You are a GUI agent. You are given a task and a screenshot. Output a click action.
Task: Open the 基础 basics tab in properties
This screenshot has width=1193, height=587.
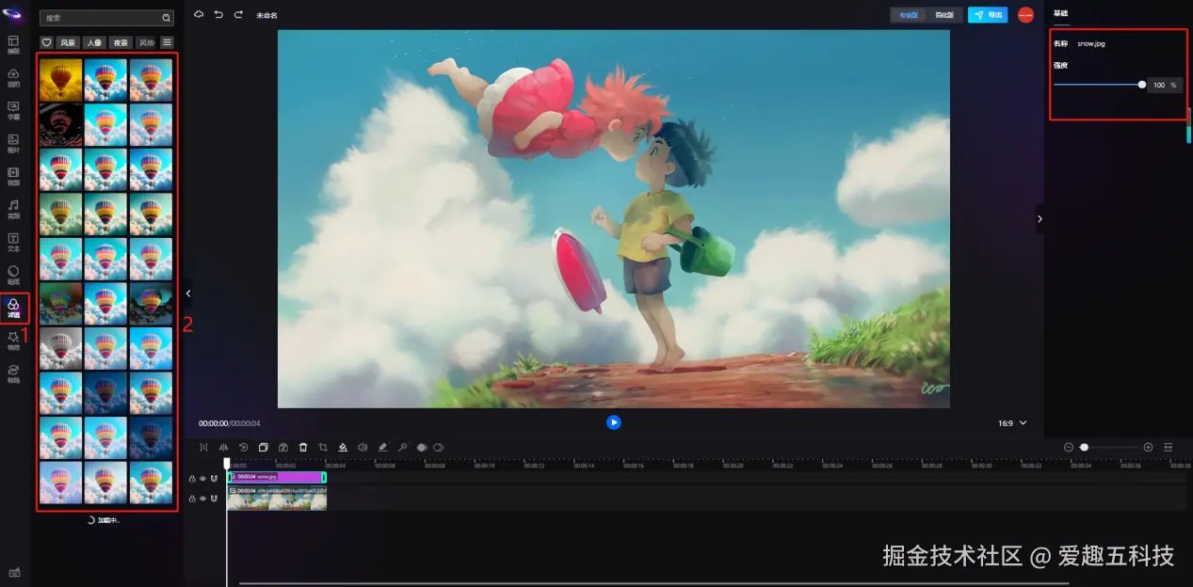[x=1061, y=14]
